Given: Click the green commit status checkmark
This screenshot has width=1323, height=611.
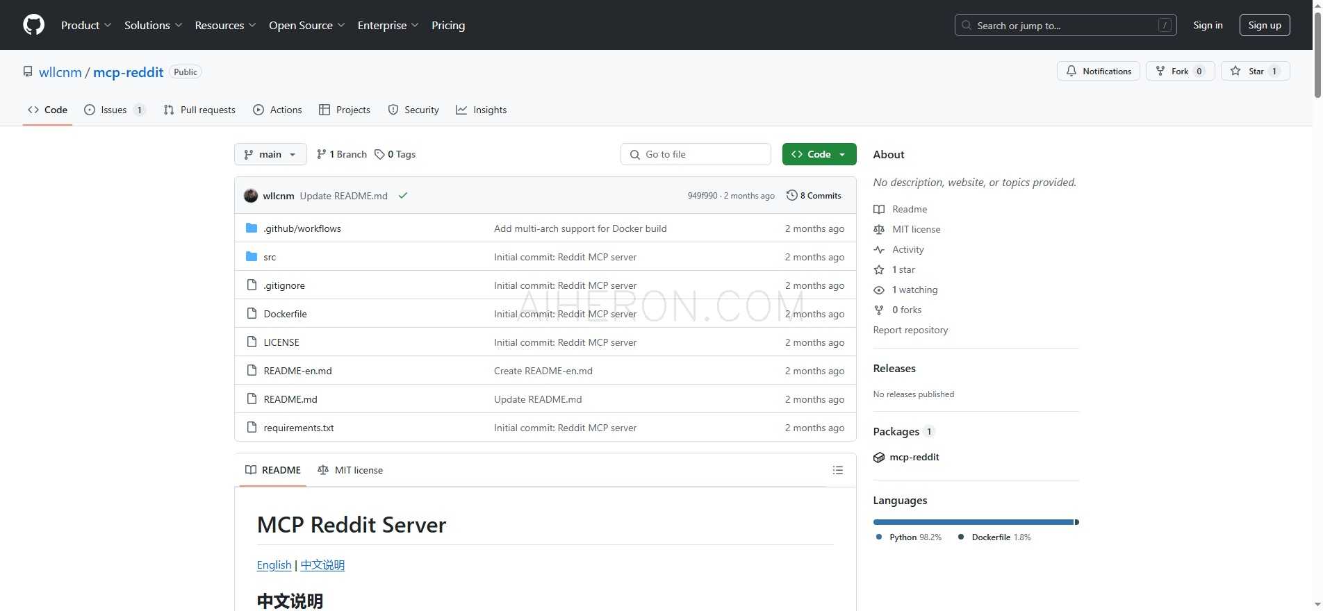Looking at the screenshot, I should (402, 196).
